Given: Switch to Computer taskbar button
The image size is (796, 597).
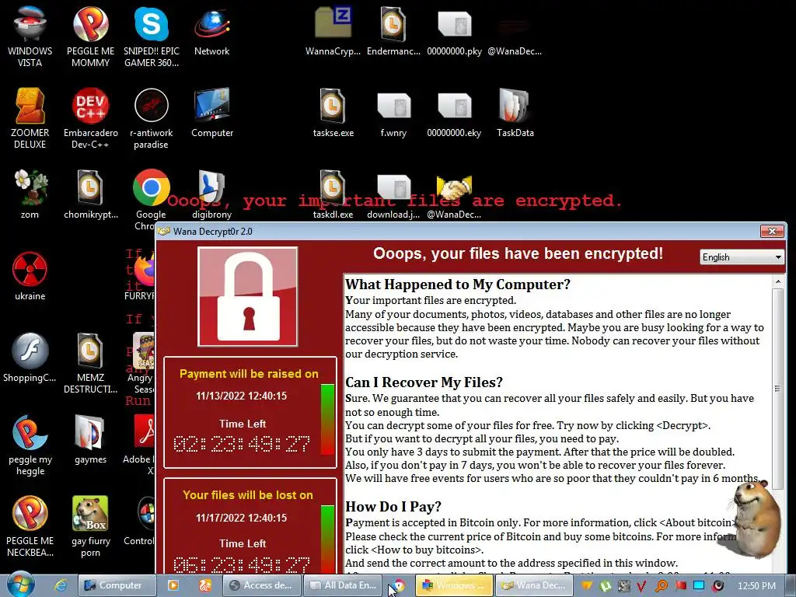Looking at the screenshot, I should [x=117, y=585].
